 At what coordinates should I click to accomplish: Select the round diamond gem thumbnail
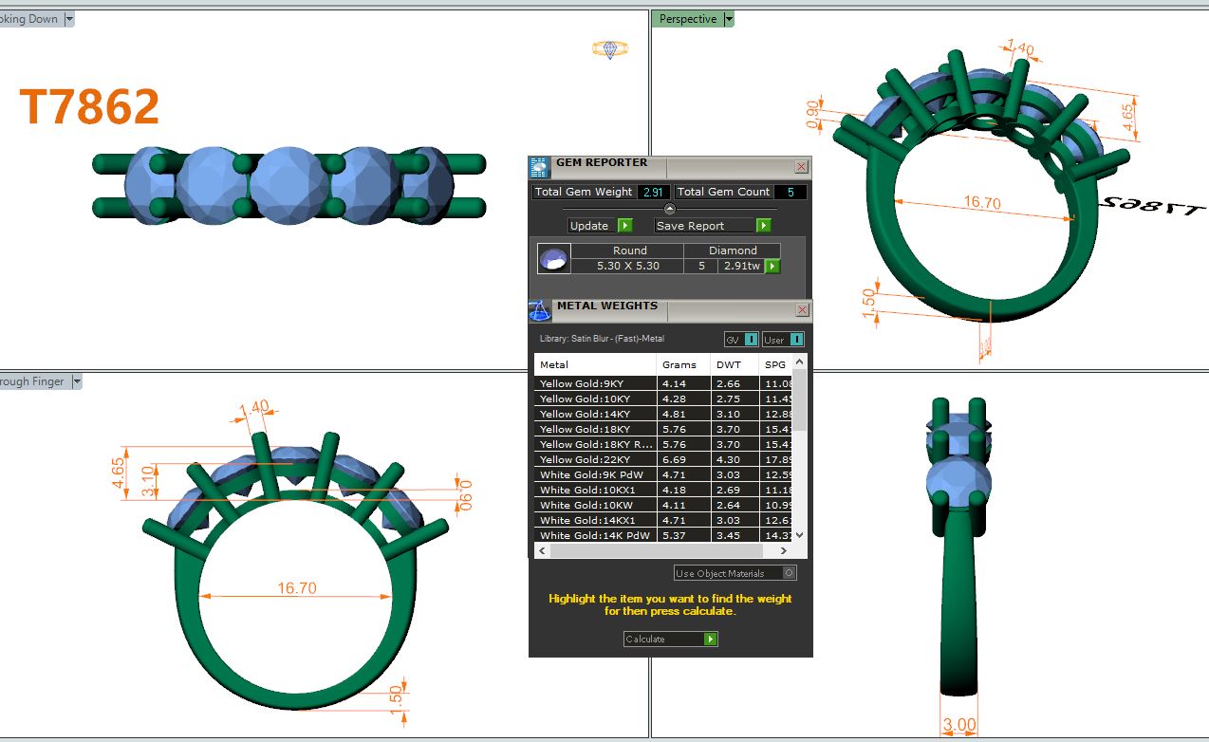(x=554, y=259)
